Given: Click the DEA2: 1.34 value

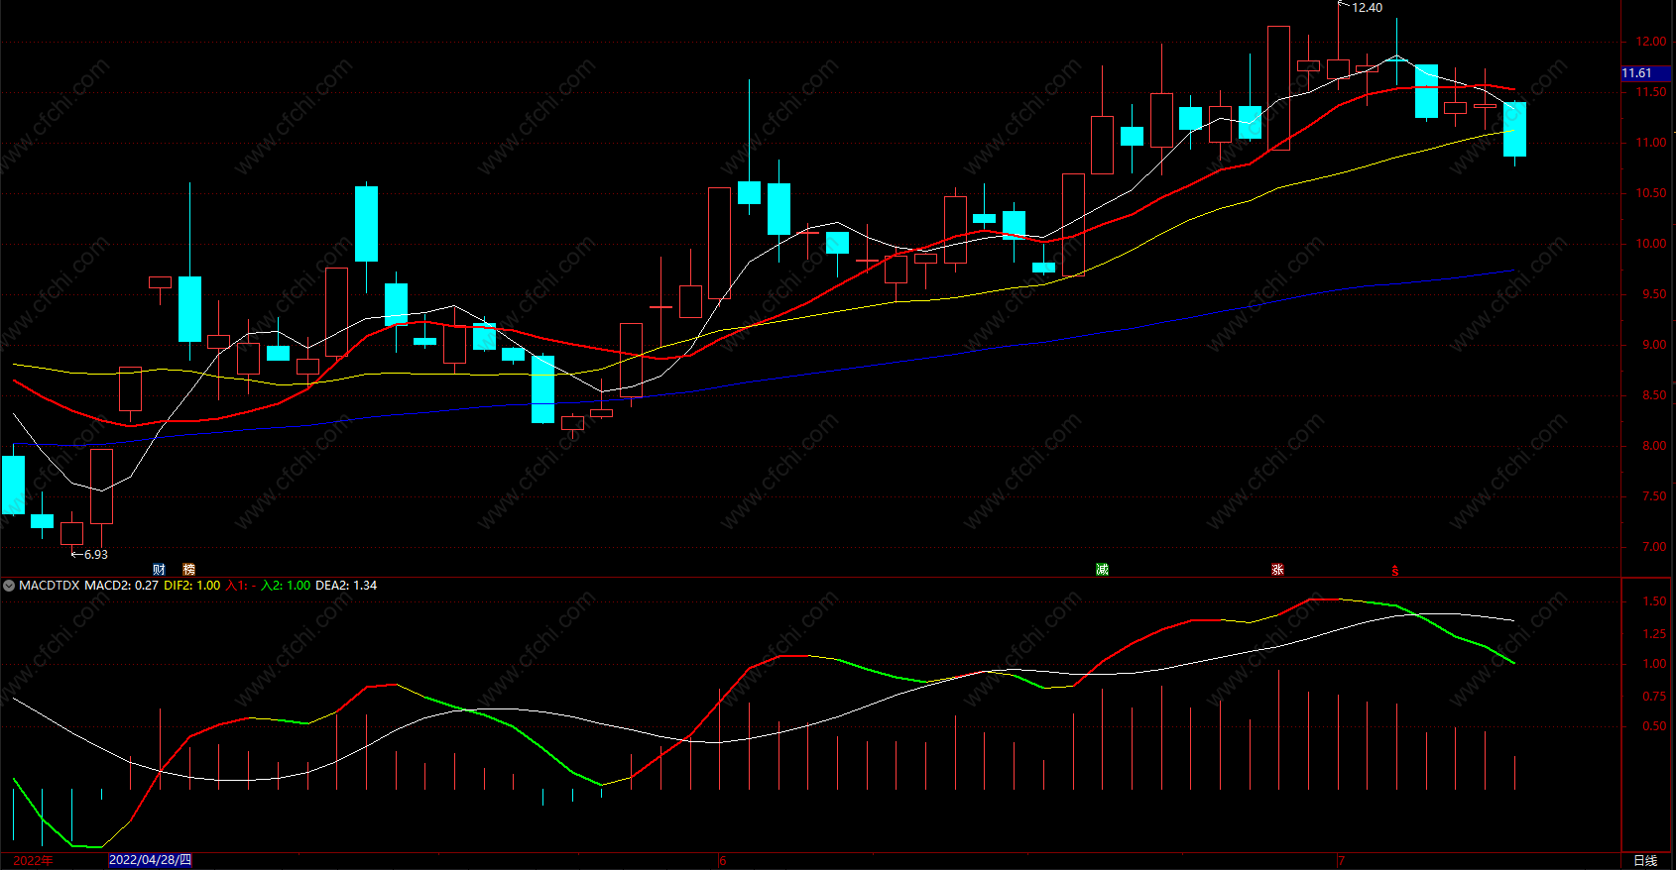Looking at the screenshot, I should coord(346,586).
